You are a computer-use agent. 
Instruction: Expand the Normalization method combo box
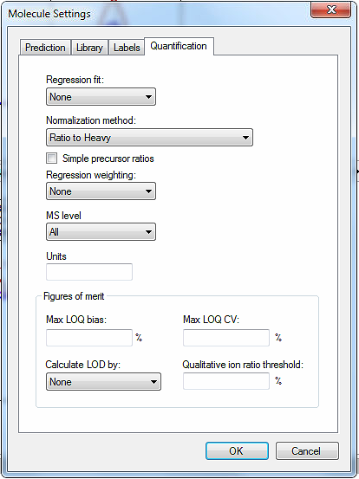click(149, 138)
